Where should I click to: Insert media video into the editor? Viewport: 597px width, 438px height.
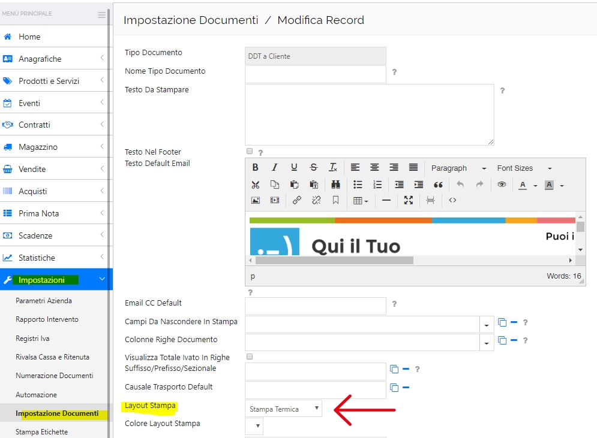pyautogui.click(x=275, y=200)
